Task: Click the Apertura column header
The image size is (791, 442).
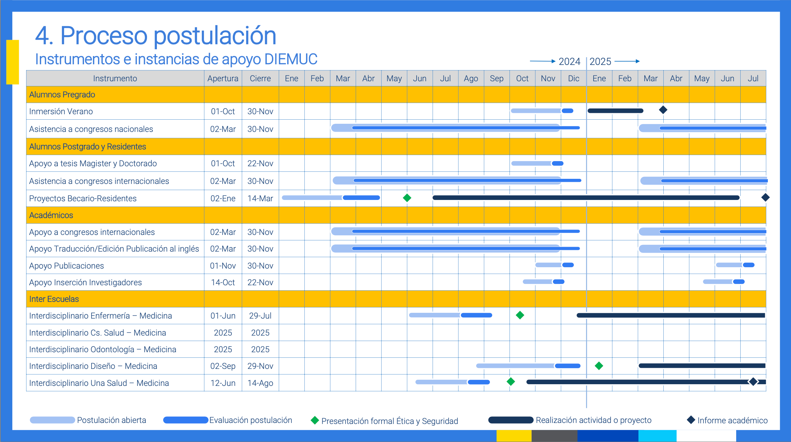Action: pyautogui.click(x=223, y=79)
